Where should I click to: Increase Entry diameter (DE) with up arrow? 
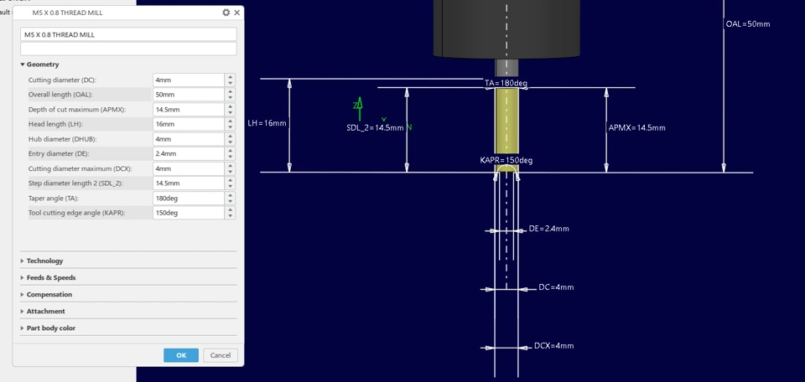(231, 151)
